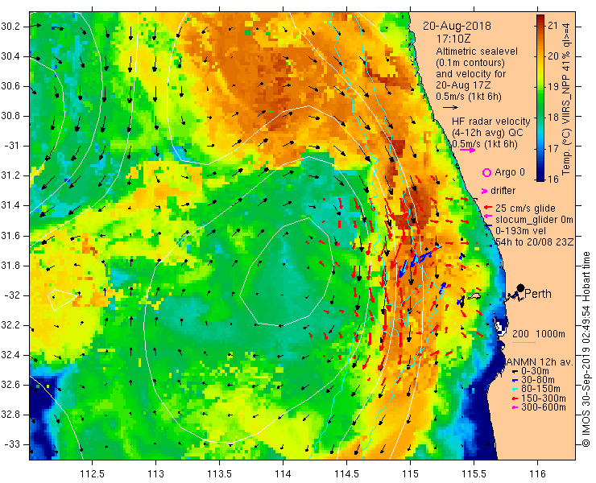Click the 115.5 longitude axis label
The height and width of the screenshot is (483, 596).
(x=474, y=473)
